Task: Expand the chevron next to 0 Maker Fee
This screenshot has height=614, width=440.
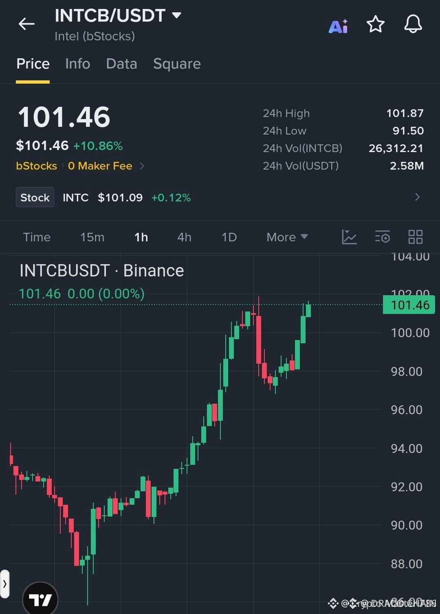Action: (142, 166)
